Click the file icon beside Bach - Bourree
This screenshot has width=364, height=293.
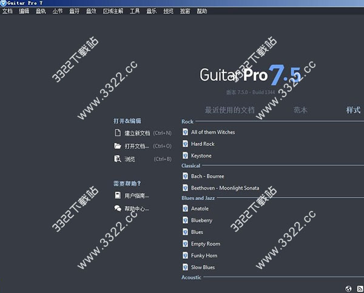point(185,176)
